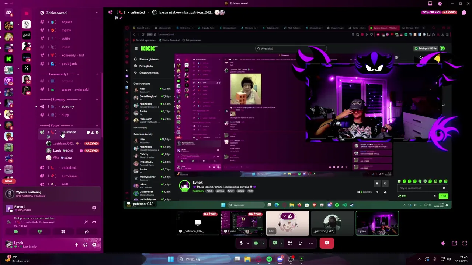Disconnect from voice using the hang-up icon
This screenshot has width=472, height=265.
tap(94, 222)
